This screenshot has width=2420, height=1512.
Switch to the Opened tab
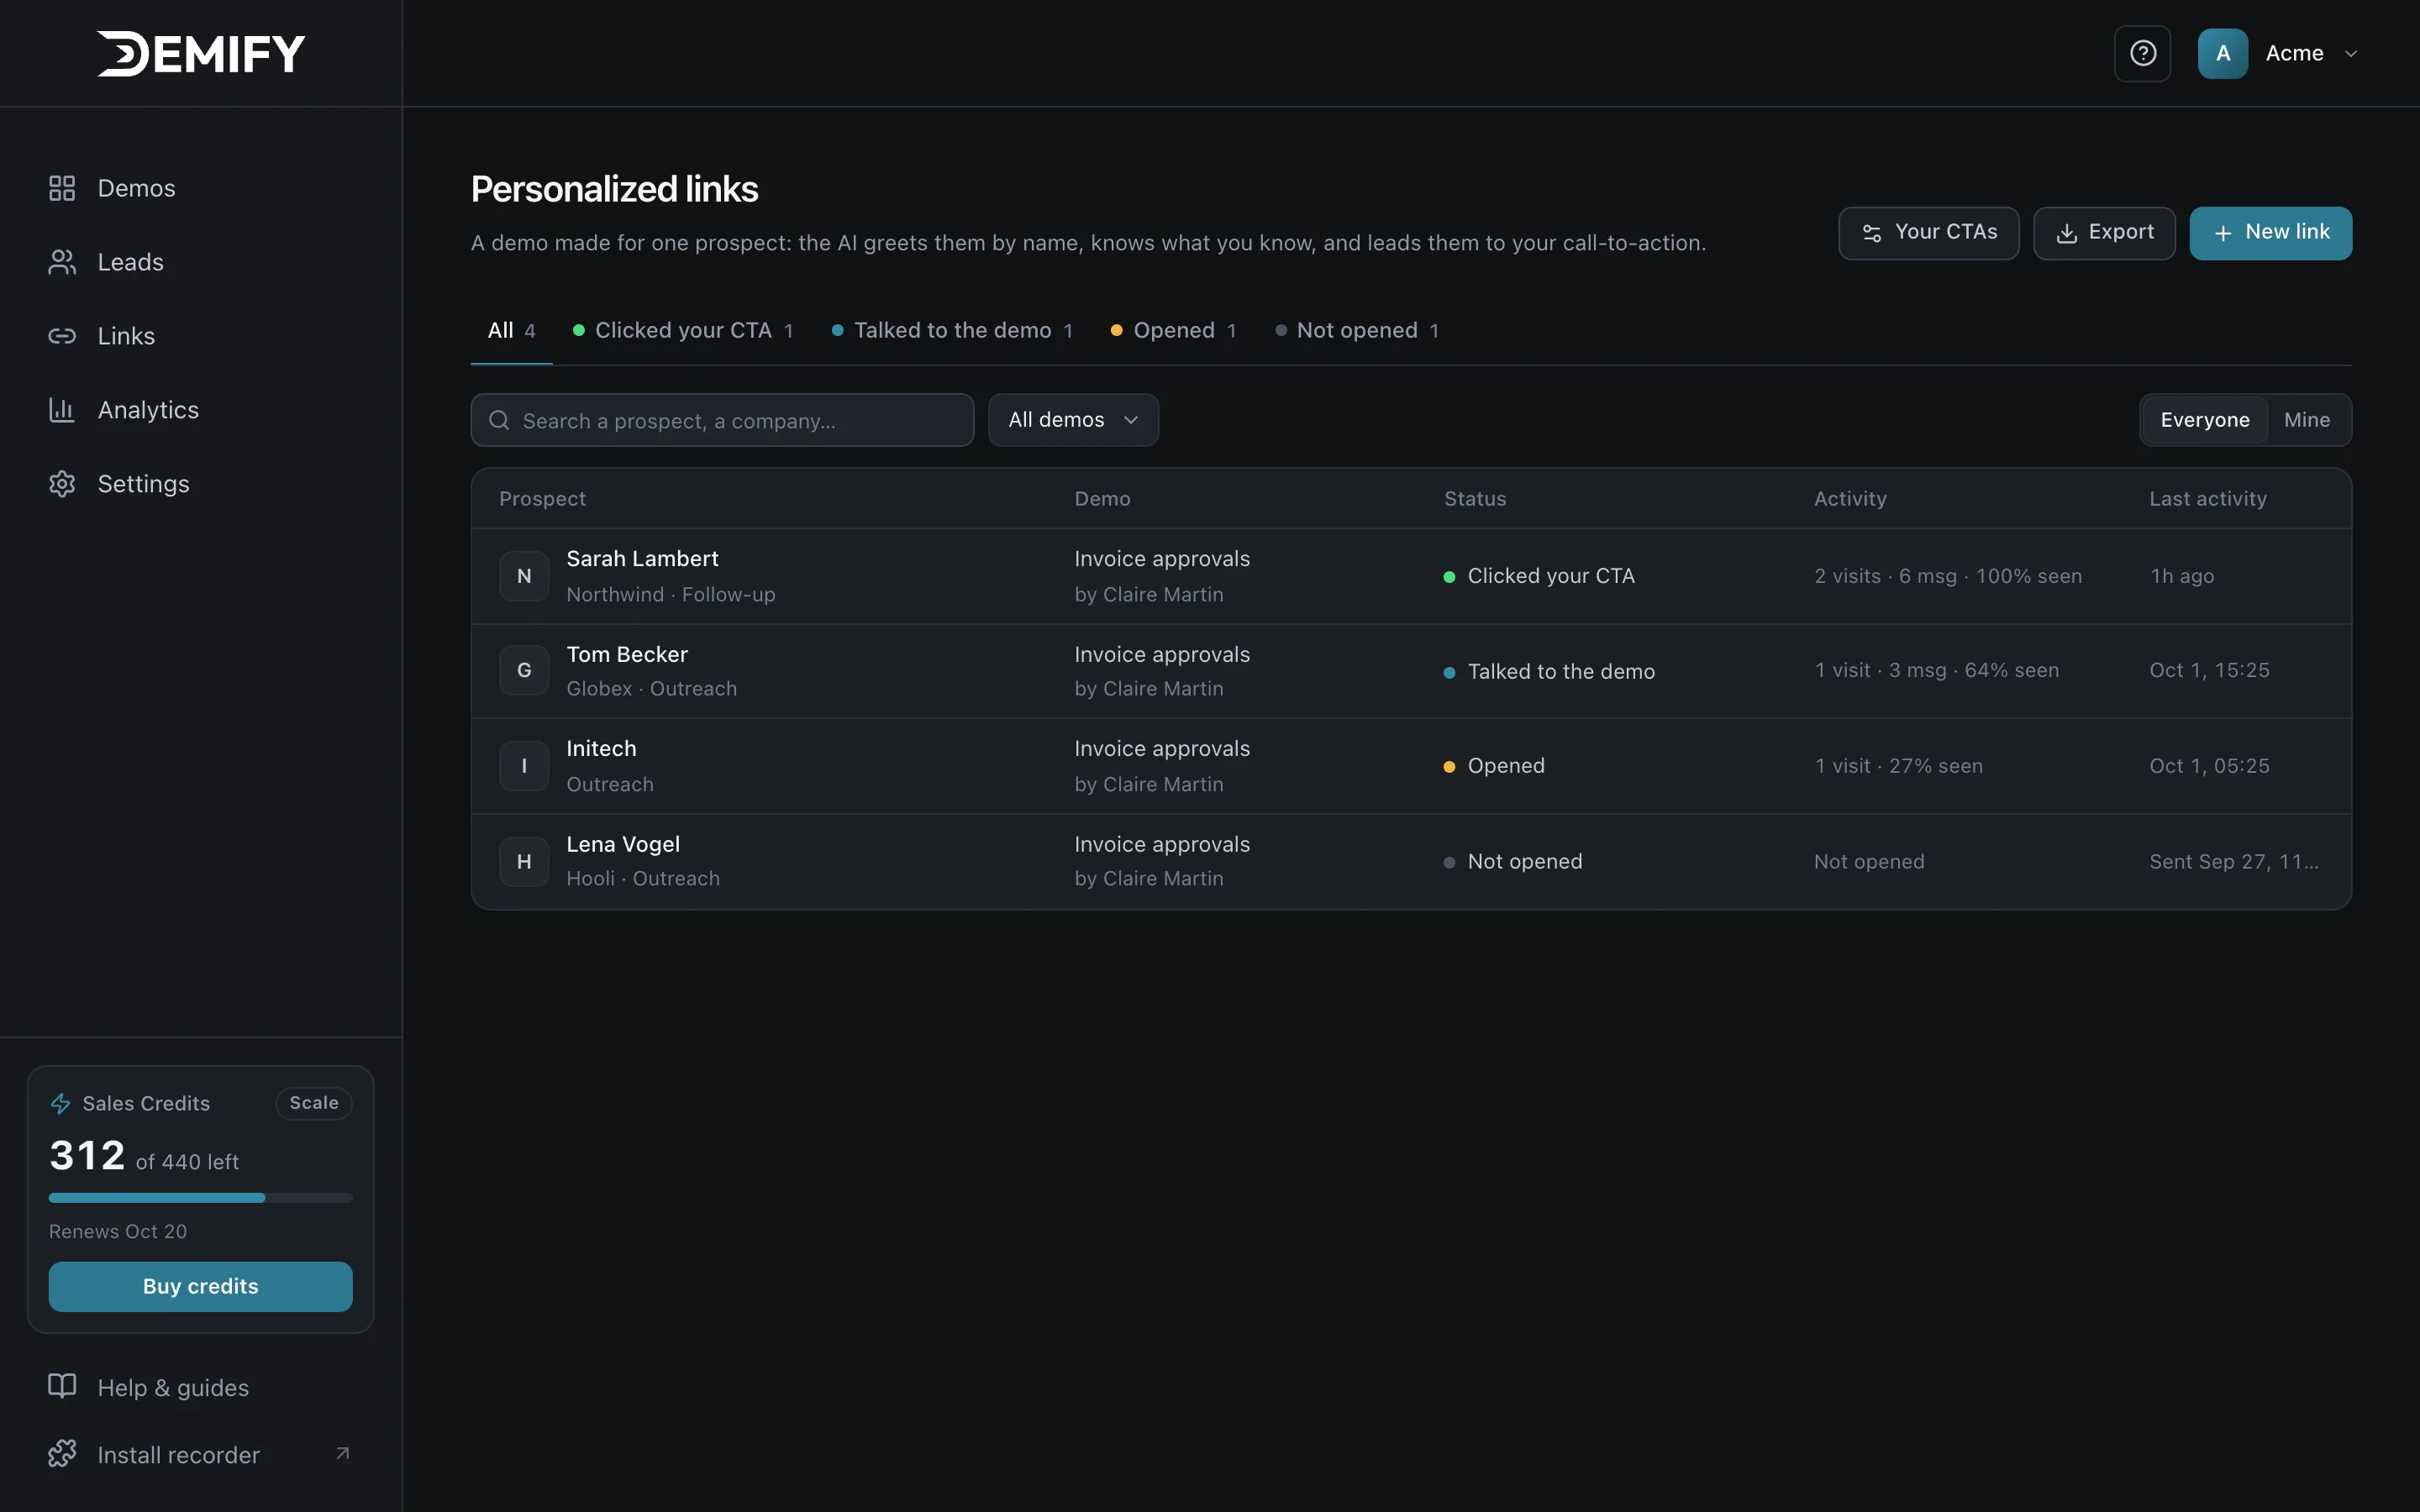1174,331
